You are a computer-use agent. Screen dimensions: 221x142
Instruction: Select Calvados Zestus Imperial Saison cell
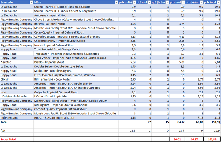[76, 37]
